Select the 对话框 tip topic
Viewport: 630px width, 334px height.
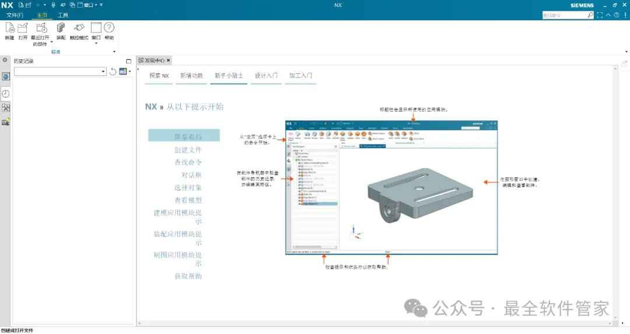(191, 175)
